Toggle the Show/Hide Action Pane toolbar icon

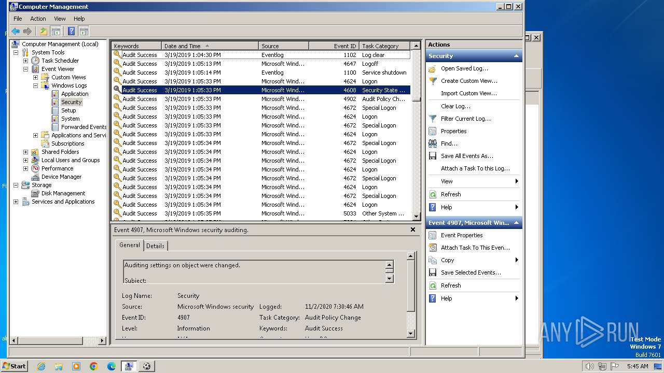pyautogui.click(x=84, y=31)
